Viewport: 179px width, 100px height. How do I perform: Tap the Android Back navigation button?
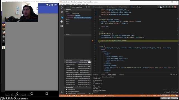pyautogui.click(x=17, y=94)
